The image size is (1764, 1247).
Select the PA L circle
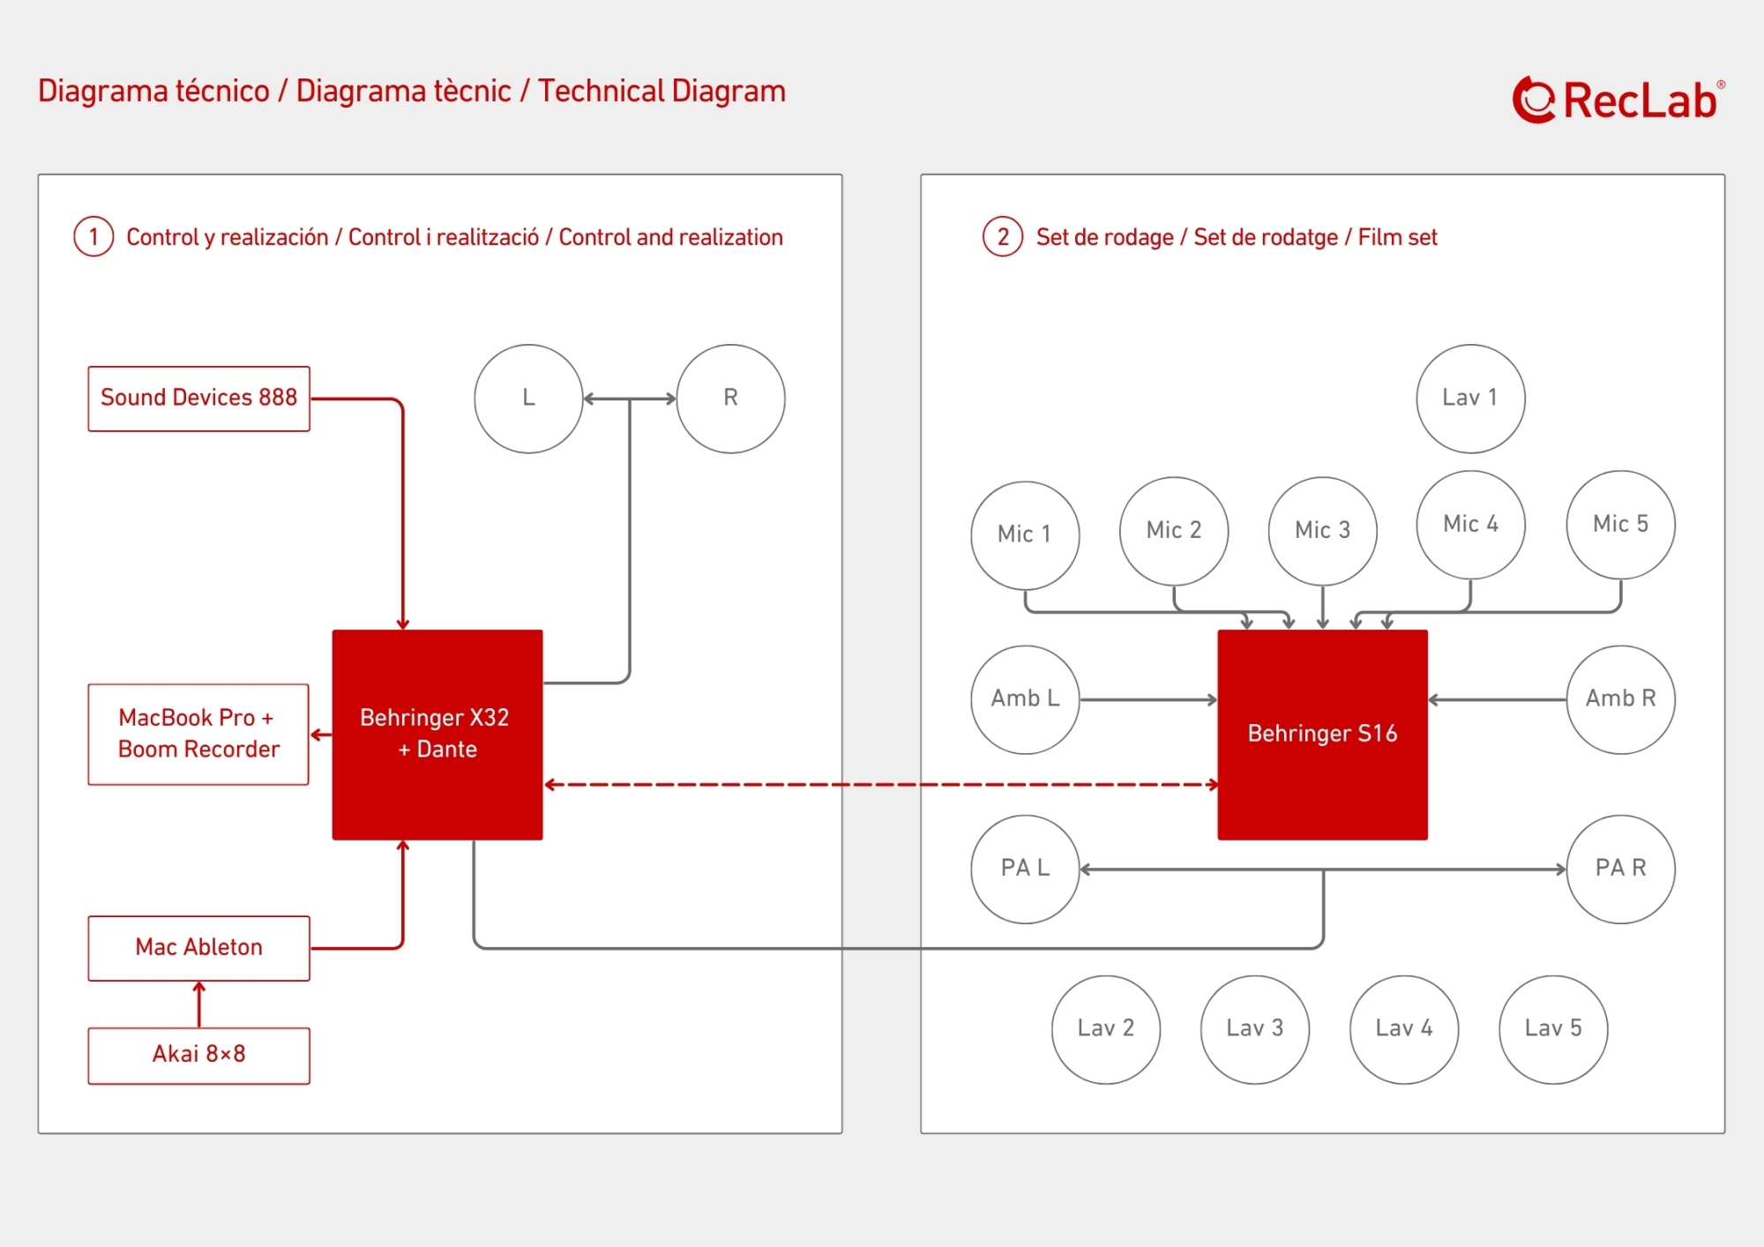(1025, 869)
